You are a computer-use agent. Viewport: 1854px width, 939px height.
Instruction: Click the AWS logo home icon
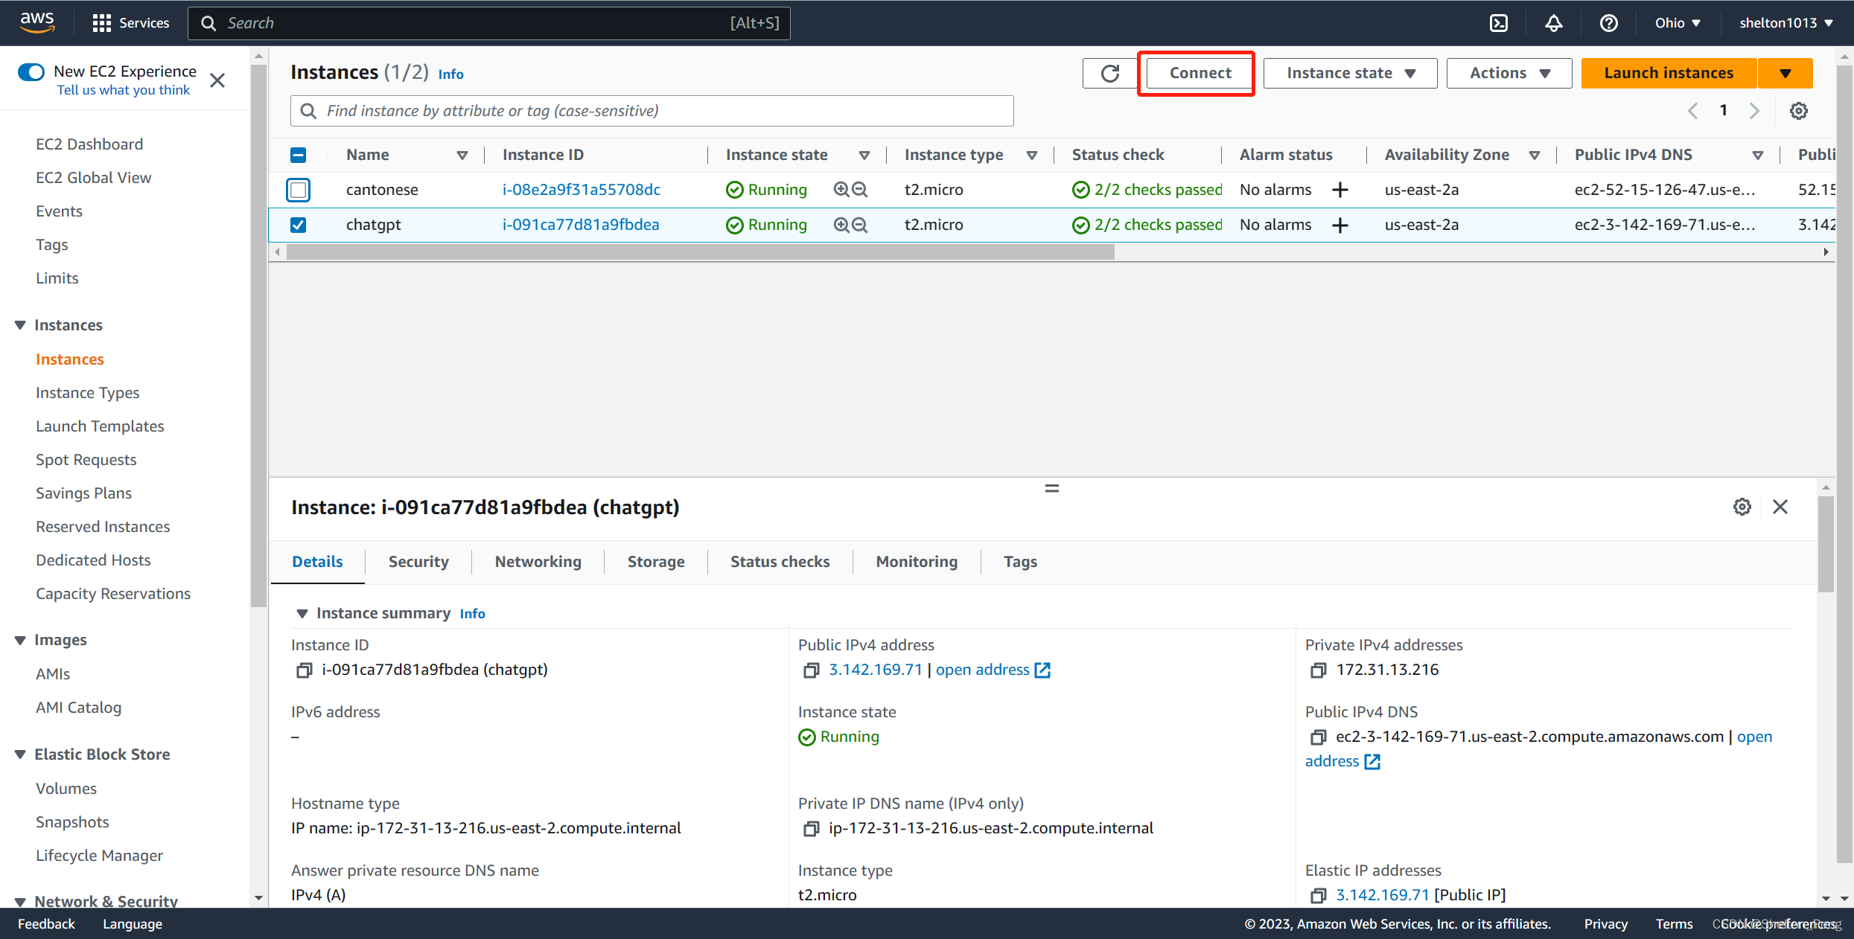point(37,22)
